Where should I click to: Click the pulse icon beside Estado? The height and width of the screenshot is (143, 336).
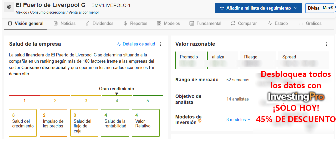point(270,24)
